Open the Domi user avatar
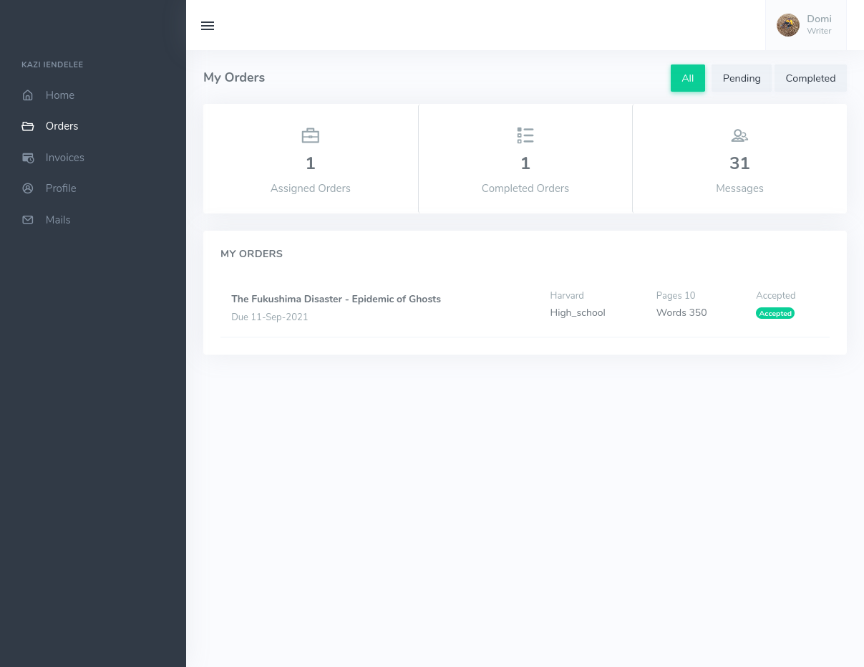Viewport: 864px width, 667px height. [788, 25]
